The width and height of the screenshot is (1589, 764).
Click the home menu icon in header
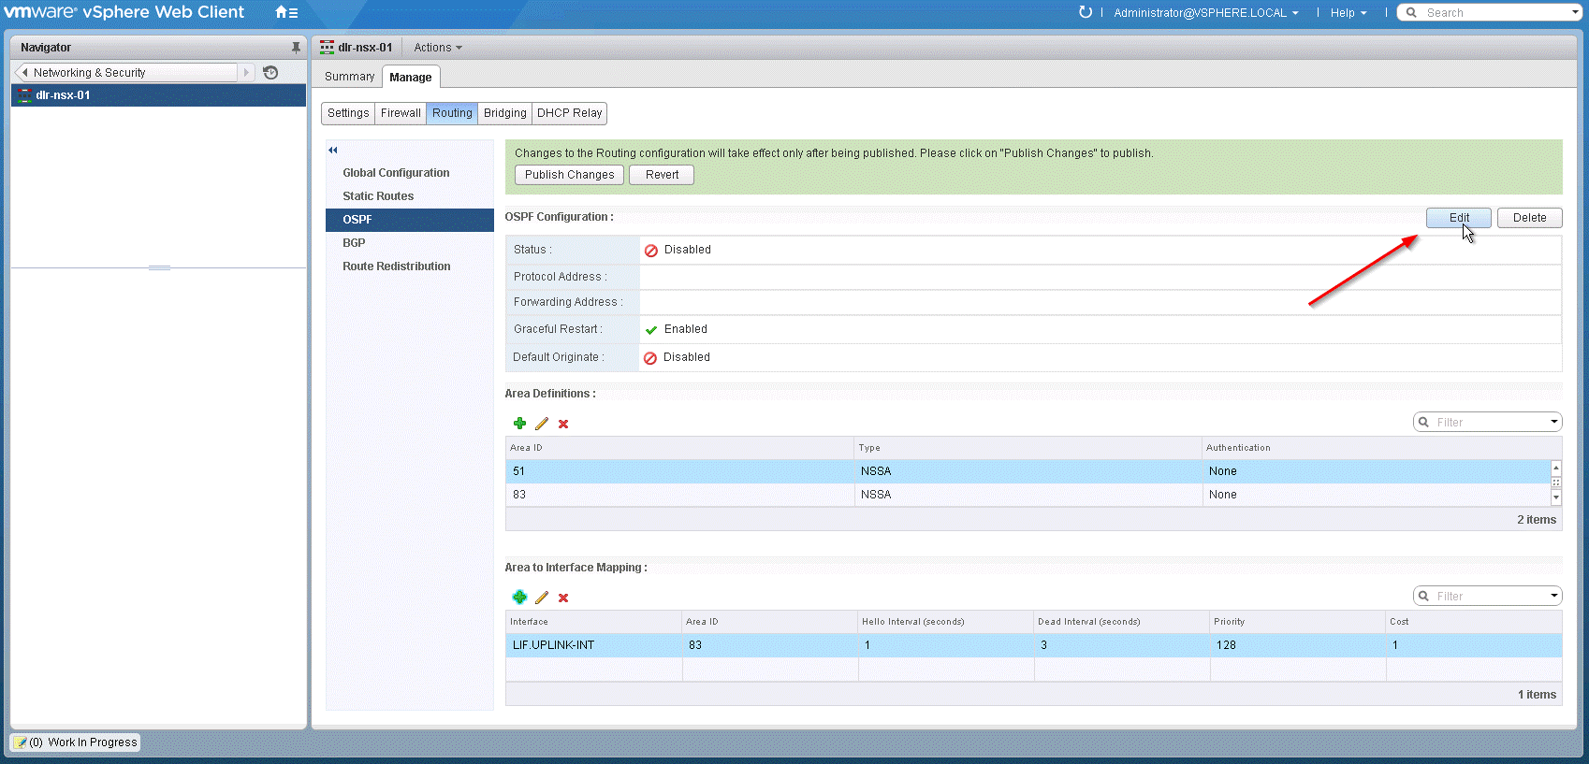(x=285, y=12)
